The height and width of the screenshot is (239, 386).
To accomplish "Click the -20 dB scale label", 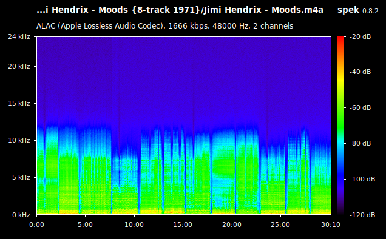I will click(360, 36).
